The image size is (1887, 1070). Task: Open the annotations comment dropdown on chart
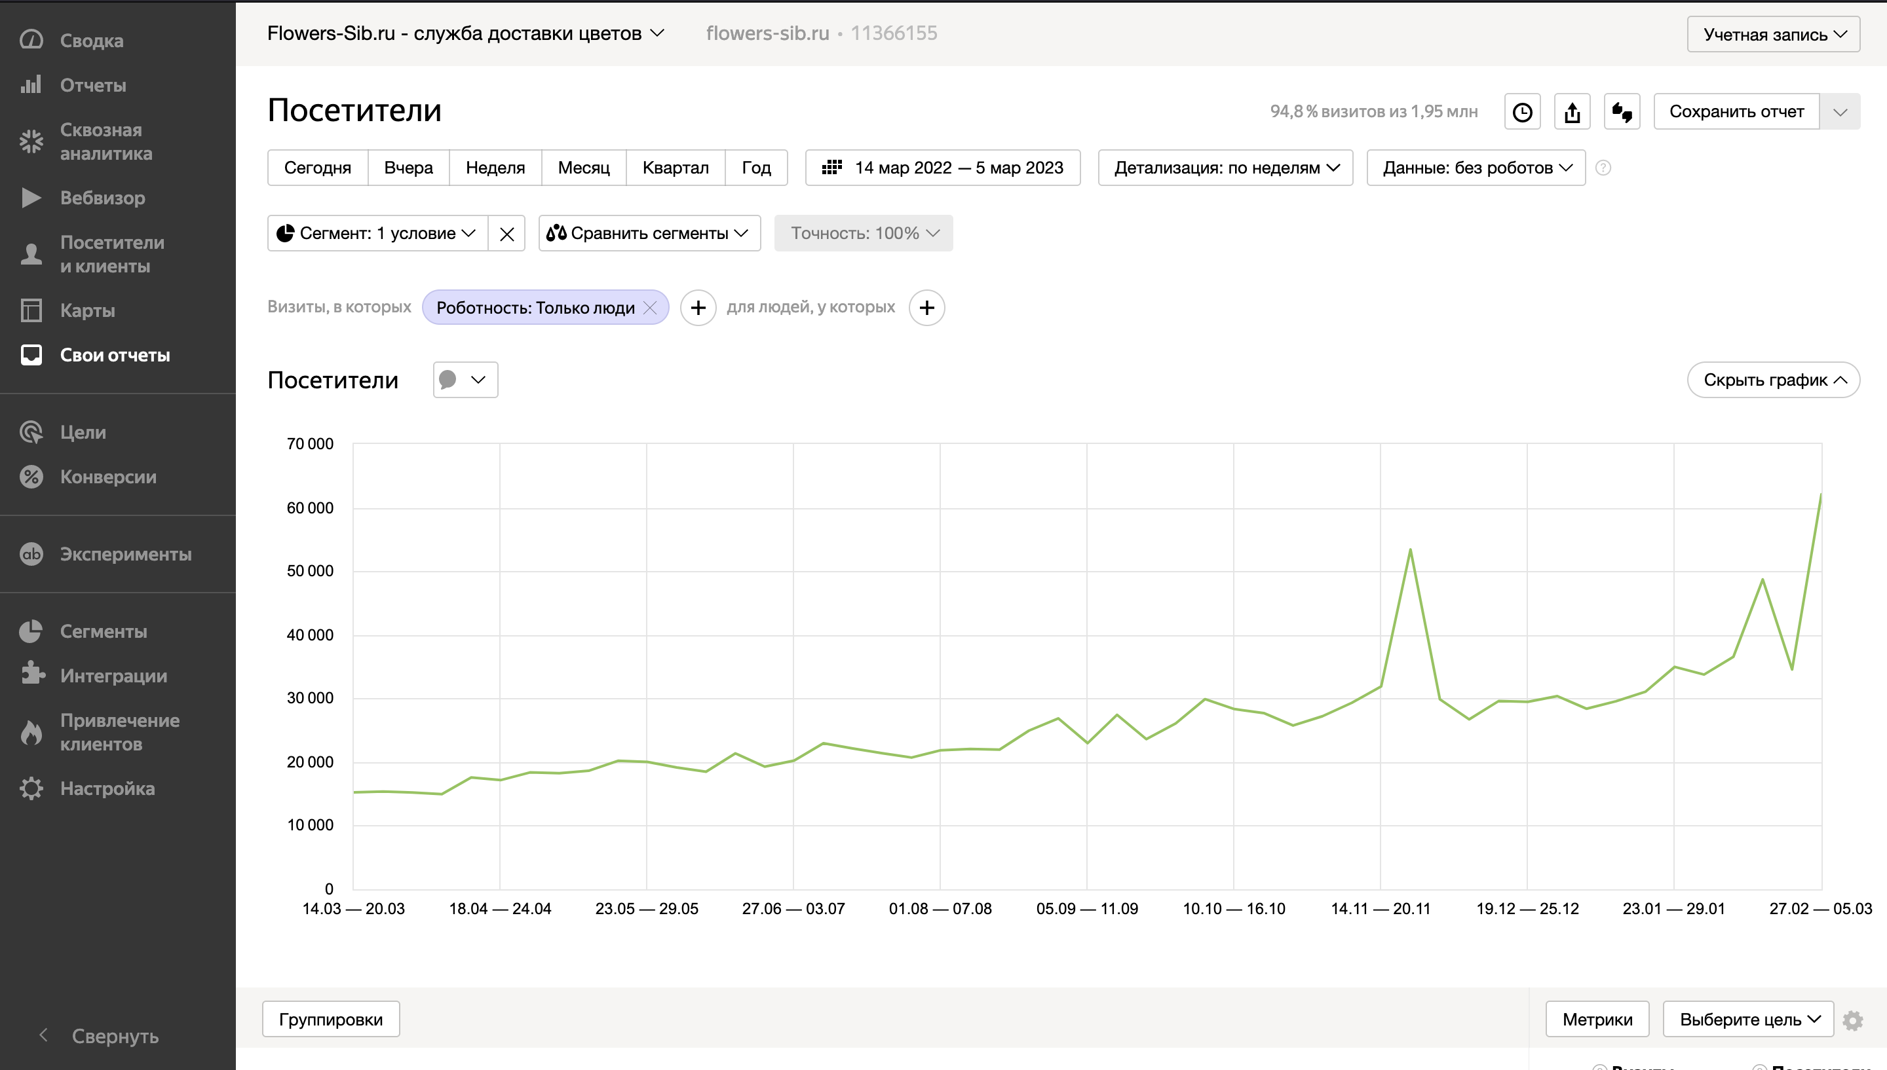pyautogui.click(x=465, y=380)
